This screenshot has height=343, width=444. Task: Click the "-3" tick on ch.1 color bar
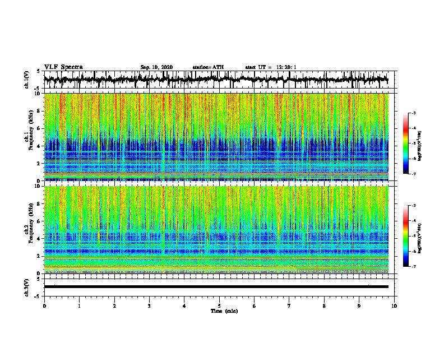point(413,113)
